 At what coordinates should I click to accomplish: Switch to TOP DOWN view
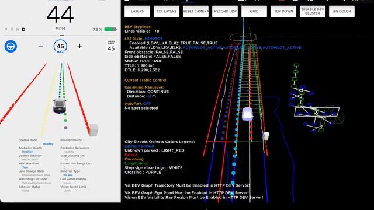283,11
